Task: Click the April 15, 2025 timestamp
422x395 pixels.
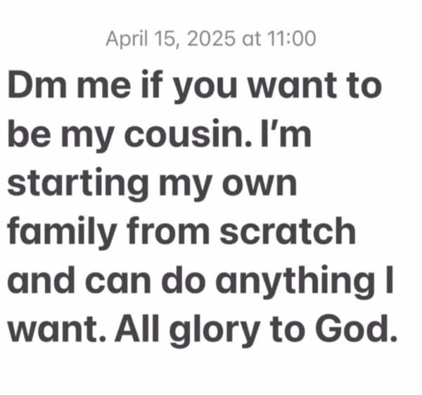Action: click(x=210, y=38)
